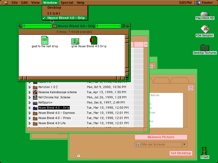218x163 pixels.
Task: Click the date 'Mon, Oct 9, 2000, 10:36 PM'
Action: [x=107, y=87]
